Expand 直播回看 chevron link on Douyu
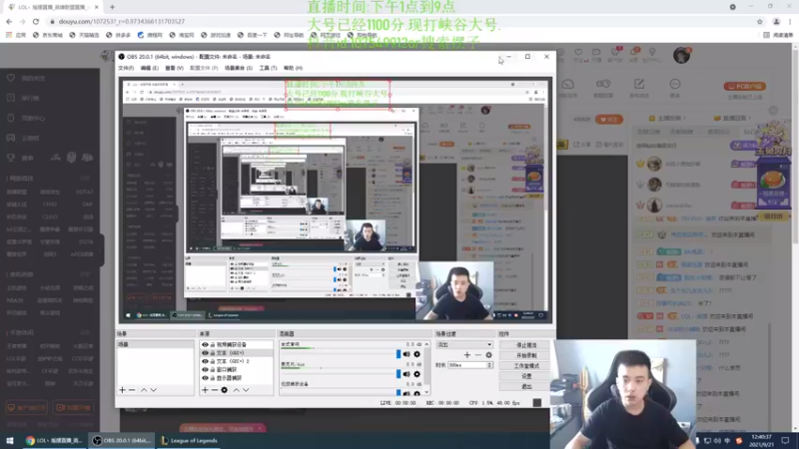Image resolution: width=799 pixels, height=449 pixels. (x=733, y=118)
